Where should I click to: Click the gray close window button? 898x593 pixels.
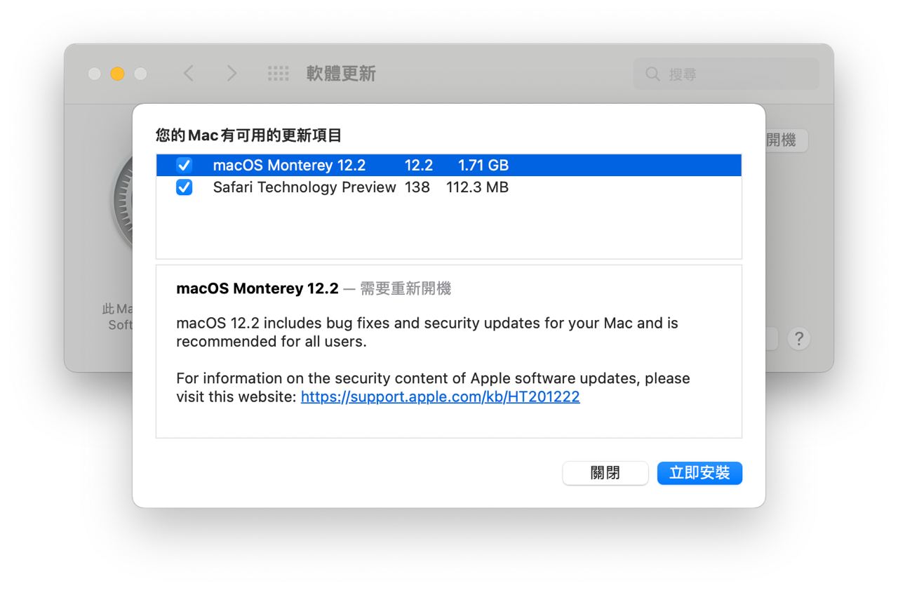click(95, 74)
